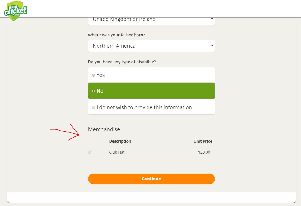Open the "Northern America" father birthplace dropdown
301x206 pixels.
click(x=151, y=46)
